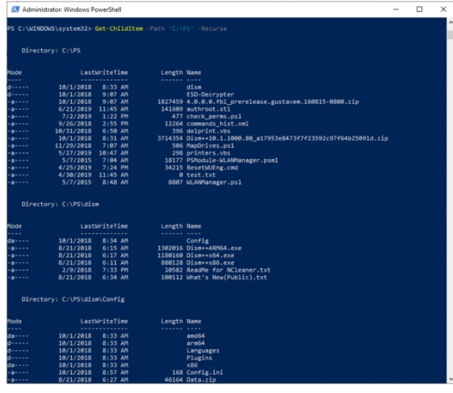Click the check_perms.ps1 file name
The image size is (453, 393).
(214, 116)
